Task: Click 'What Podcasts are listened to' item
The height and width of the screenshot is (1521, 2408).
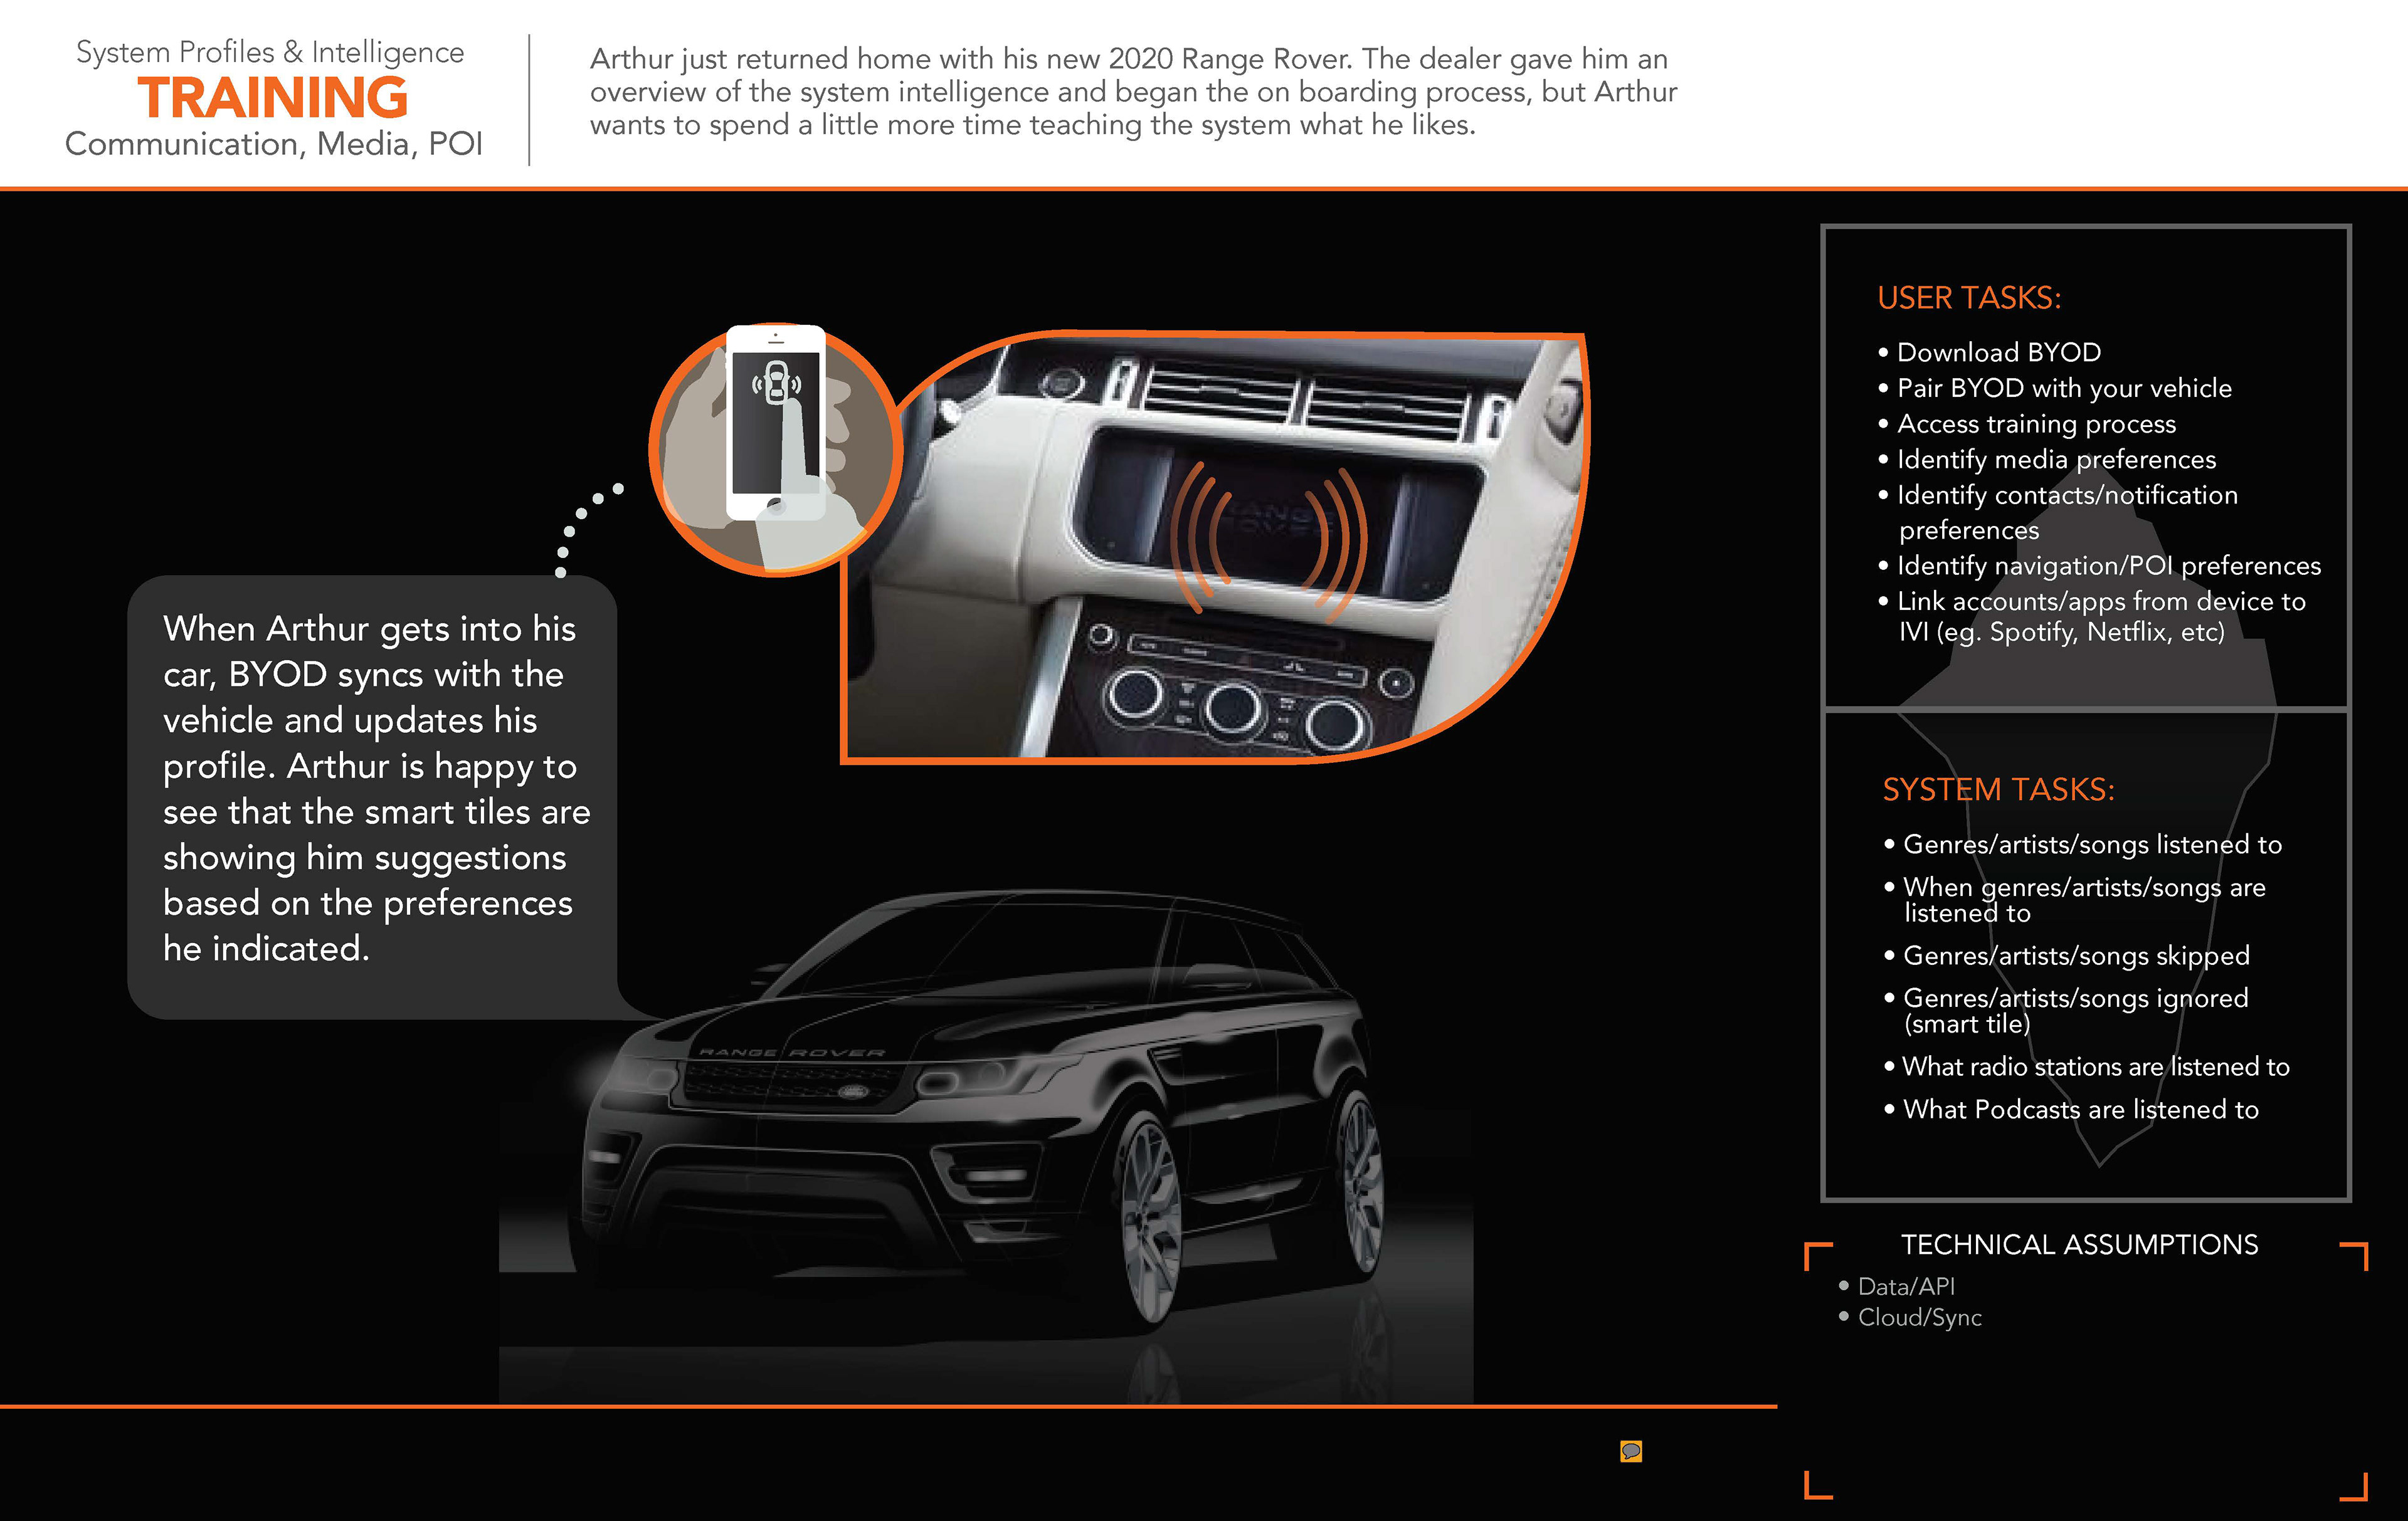Action: click(2080, 1109)
